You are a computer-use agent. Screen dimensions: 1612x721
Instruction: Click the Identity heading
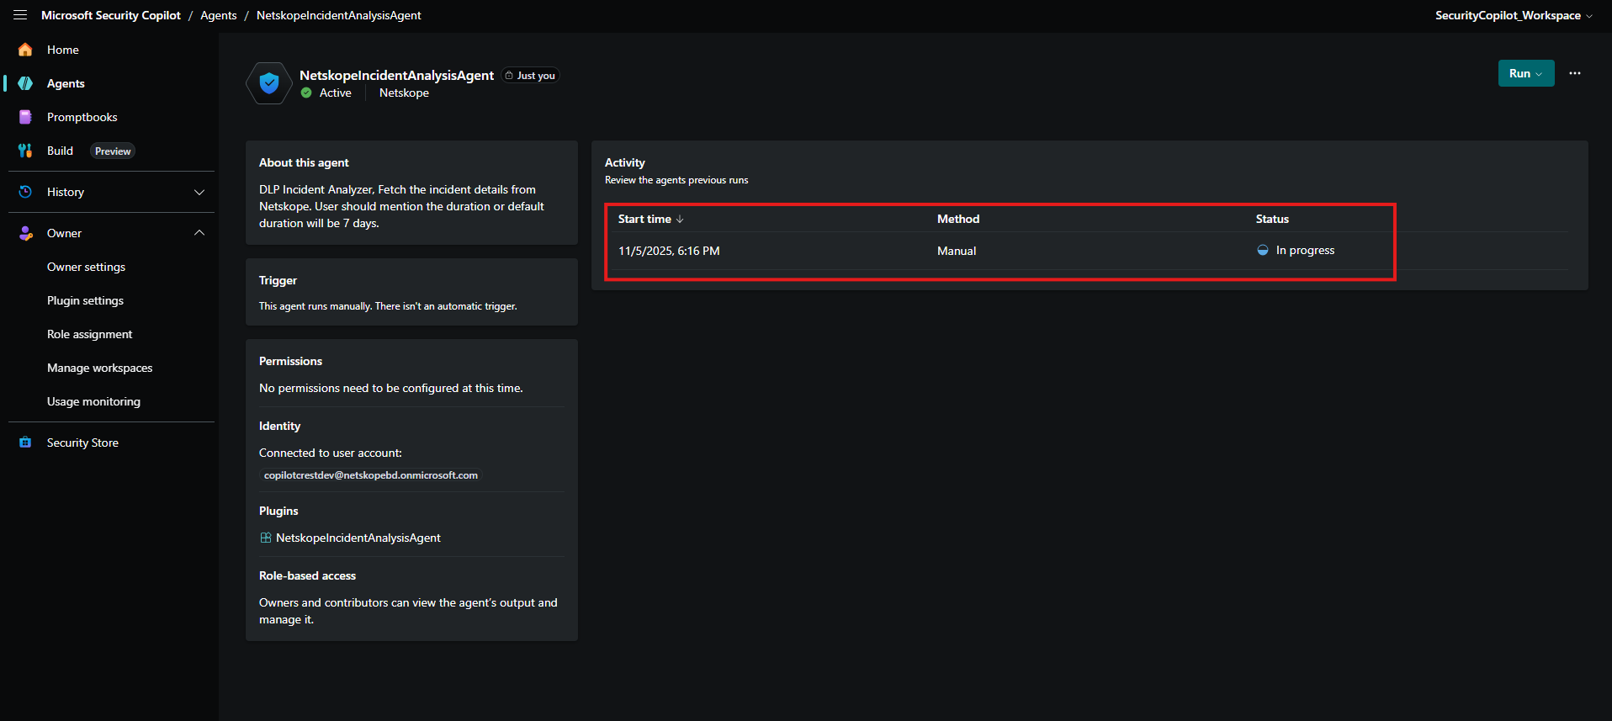click(x=279, y=426)
